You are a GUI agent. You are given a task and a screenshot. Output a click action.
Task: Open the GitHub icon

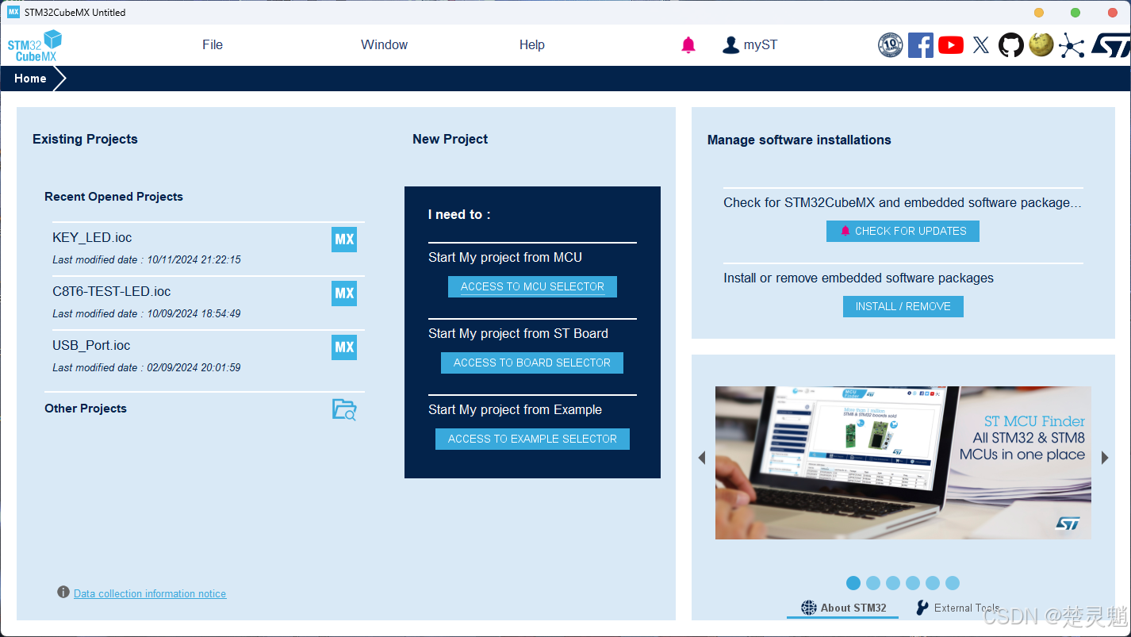(1011, 45)
